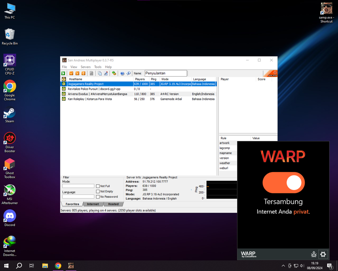The height and width of the screenshot is (271, 338).
Task: Click the green Connect play button
Action: (x=63, y=74)
